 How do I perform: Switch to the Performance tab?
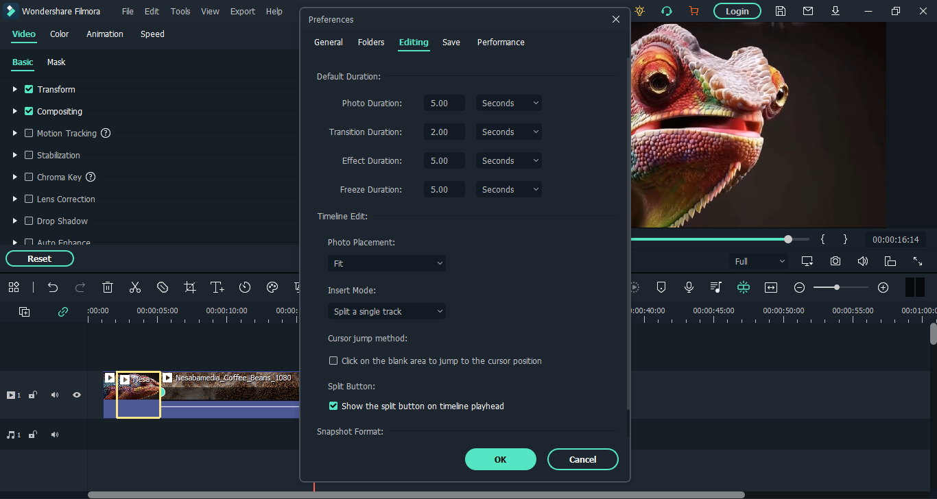coord(501,42)
